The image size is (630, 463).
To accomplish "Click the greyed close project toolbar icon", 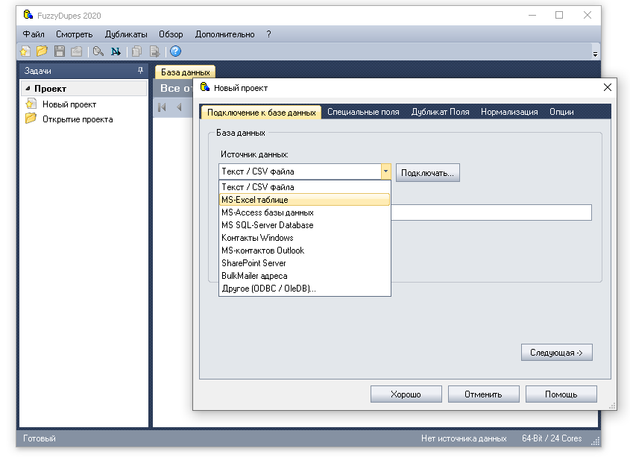I will (76, 51).
